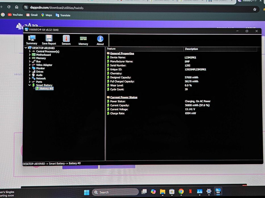
Task: Open Netflix from the taskbar
Action: (190, 191)
